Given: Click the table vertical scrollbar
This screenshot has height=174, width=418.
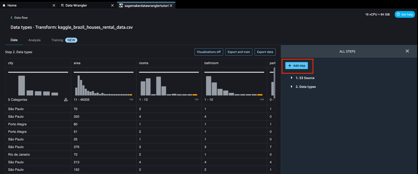Looking at the screenshot, I should (274, 83).
